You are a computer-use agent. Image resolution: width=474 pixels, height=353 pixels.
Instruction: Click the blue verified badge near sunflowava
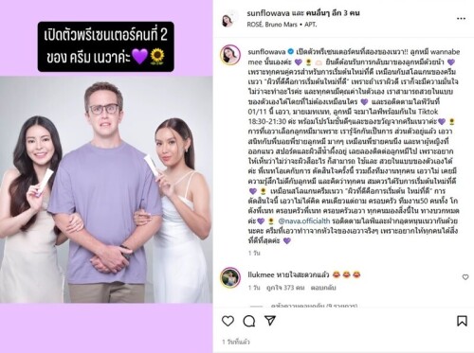pyautogui.click(x=291, y=51)
